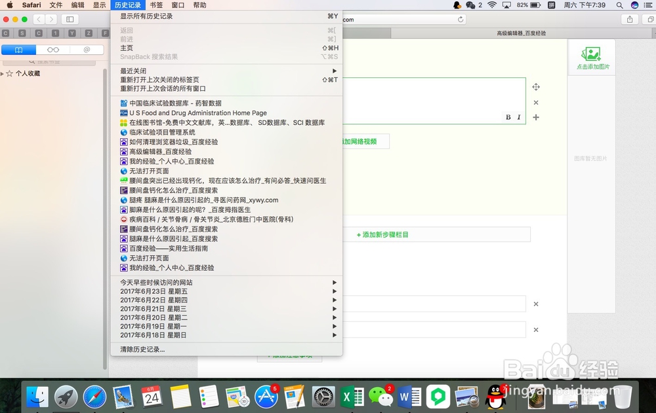Screen dimensions: 656x413
Task: Expand 2017年6月21日 星期三 history
Action: coord(226,309)
